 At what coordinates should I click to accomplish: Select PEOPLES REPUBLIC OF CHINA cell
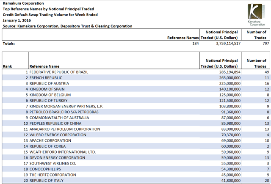[x=55, y=123]
